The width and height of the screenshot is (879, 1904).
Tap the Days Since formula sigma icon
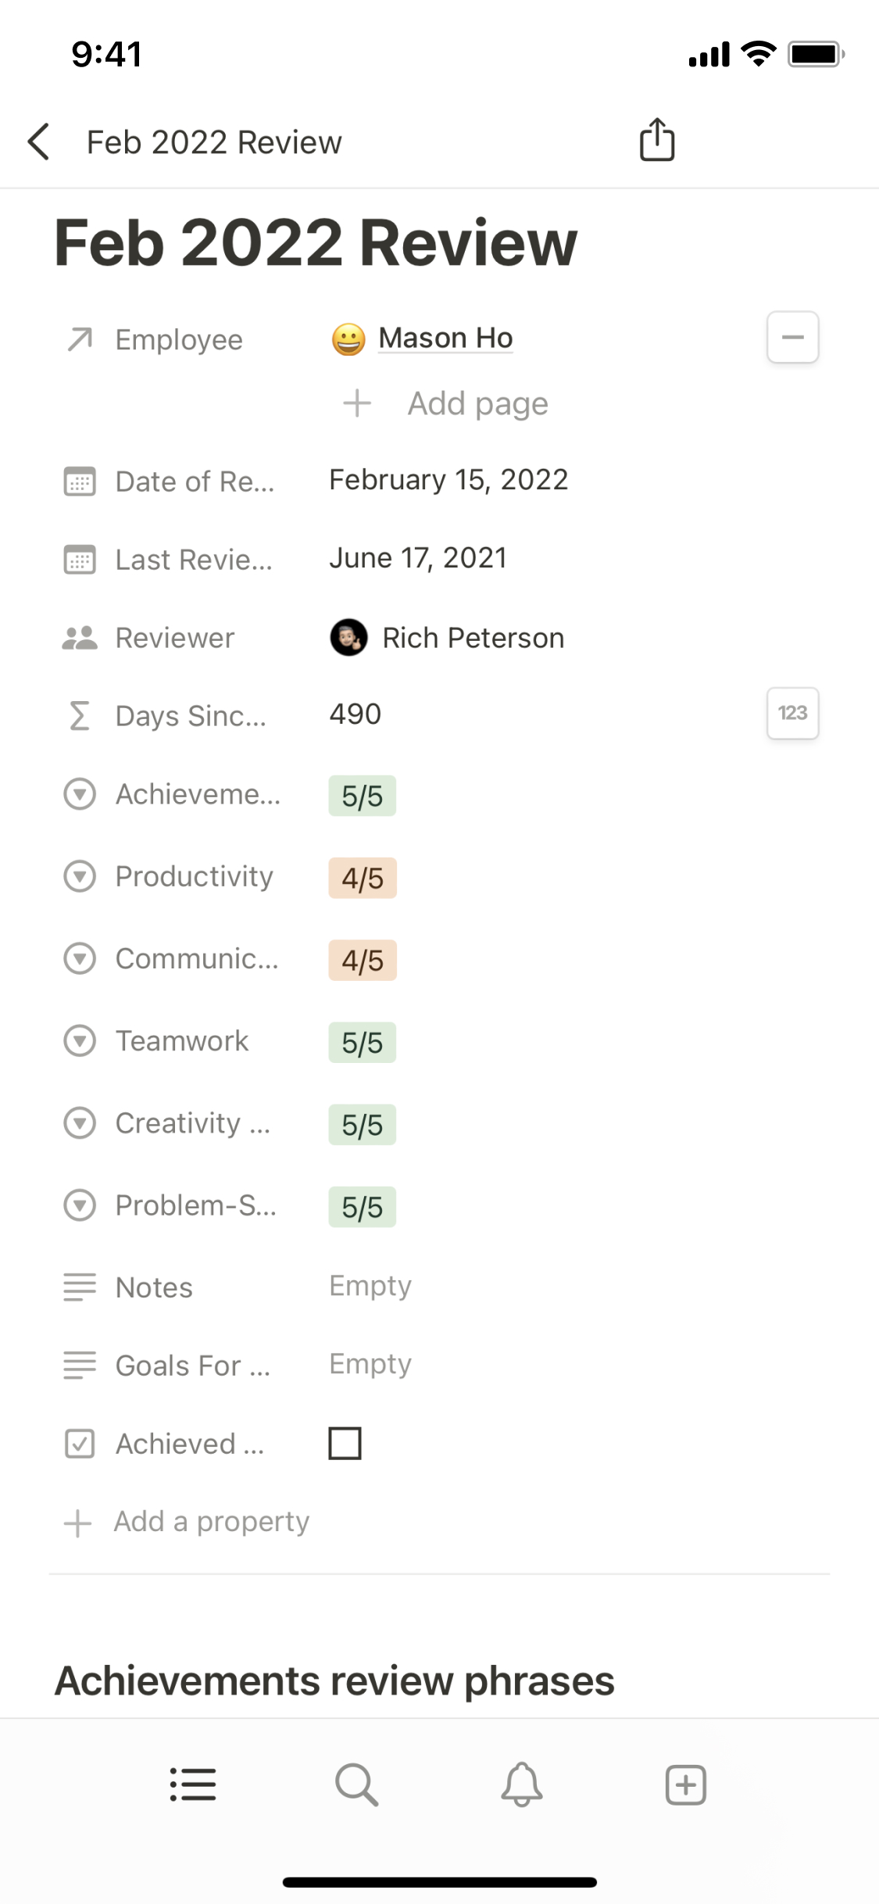pos(79,715)
